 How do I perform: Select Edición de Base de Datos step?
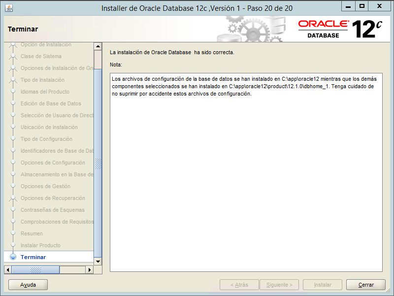(51, 103)
